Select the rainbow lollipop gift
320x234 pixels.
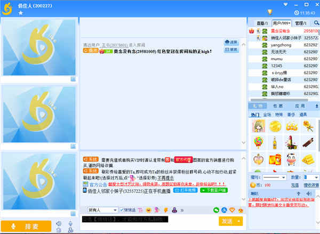259,143
